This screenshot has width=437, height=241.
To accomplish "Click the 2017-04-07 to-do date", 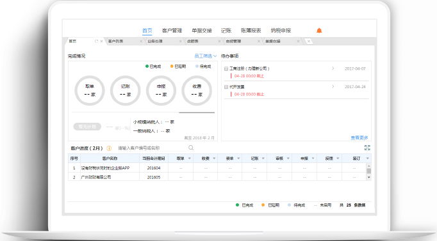I will (x=355, y=68).
